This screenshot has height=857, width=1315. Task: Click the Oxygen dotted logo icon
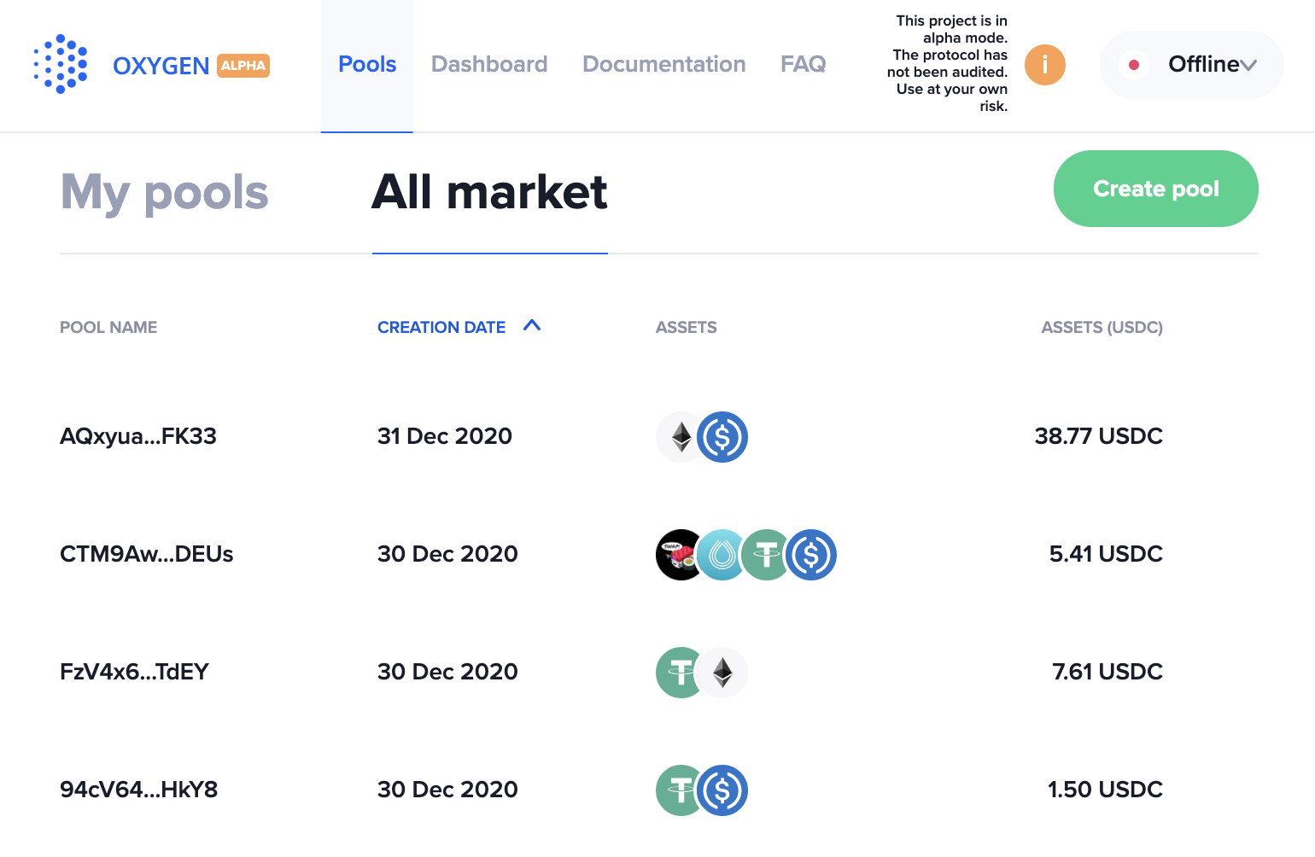click(x=61, y=65)
